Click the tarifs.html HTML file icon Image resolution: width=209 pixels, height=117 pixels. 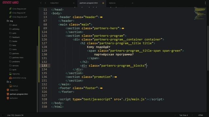pyautogui.click(x=8, y=98)
